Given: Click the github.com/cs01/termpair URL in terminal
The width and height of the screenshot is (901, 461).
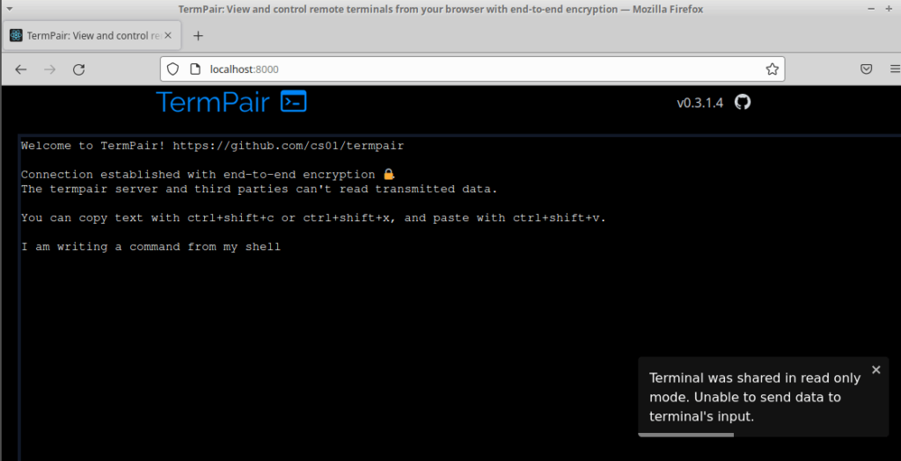Looking at the screenshot, I should coord(288,146).
